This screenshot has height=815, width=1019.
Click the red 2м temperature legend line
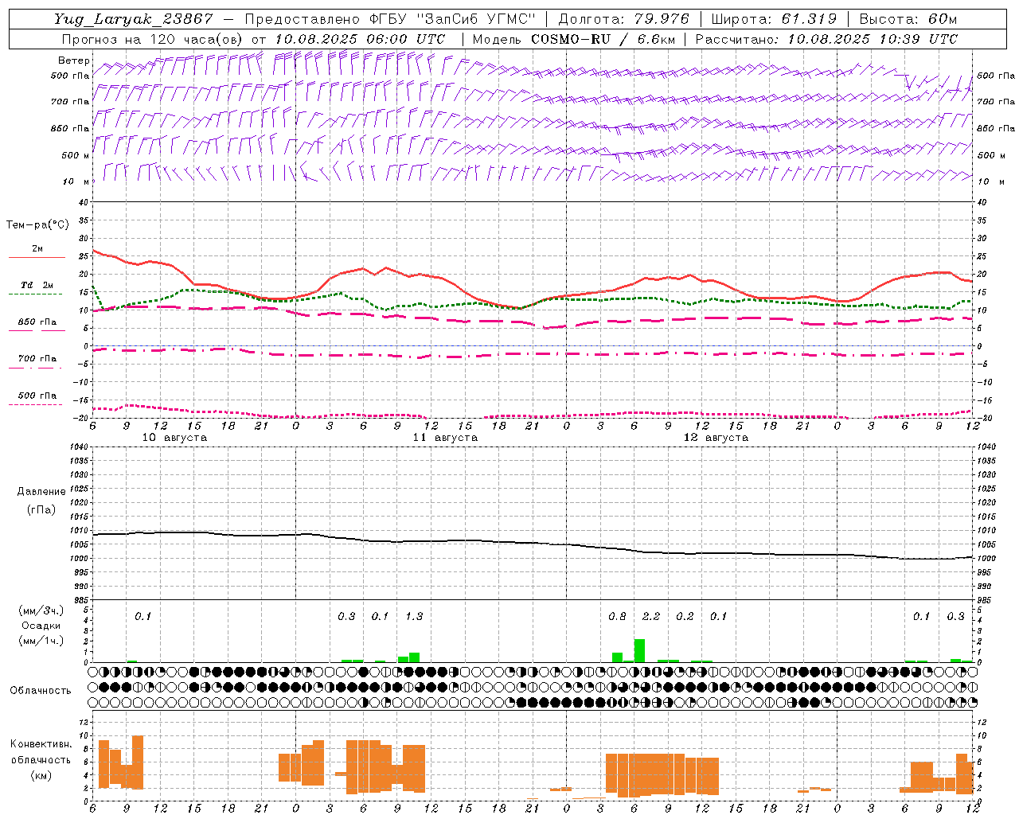(37, 258)
